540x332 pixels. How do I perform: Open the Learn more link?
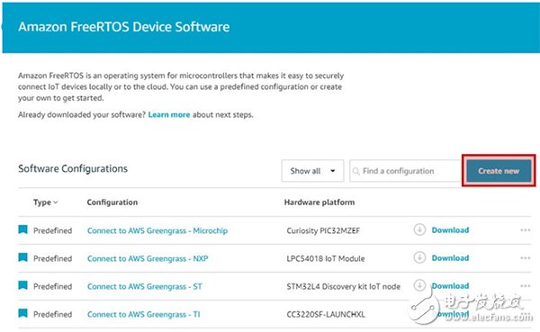coord(169,114)
